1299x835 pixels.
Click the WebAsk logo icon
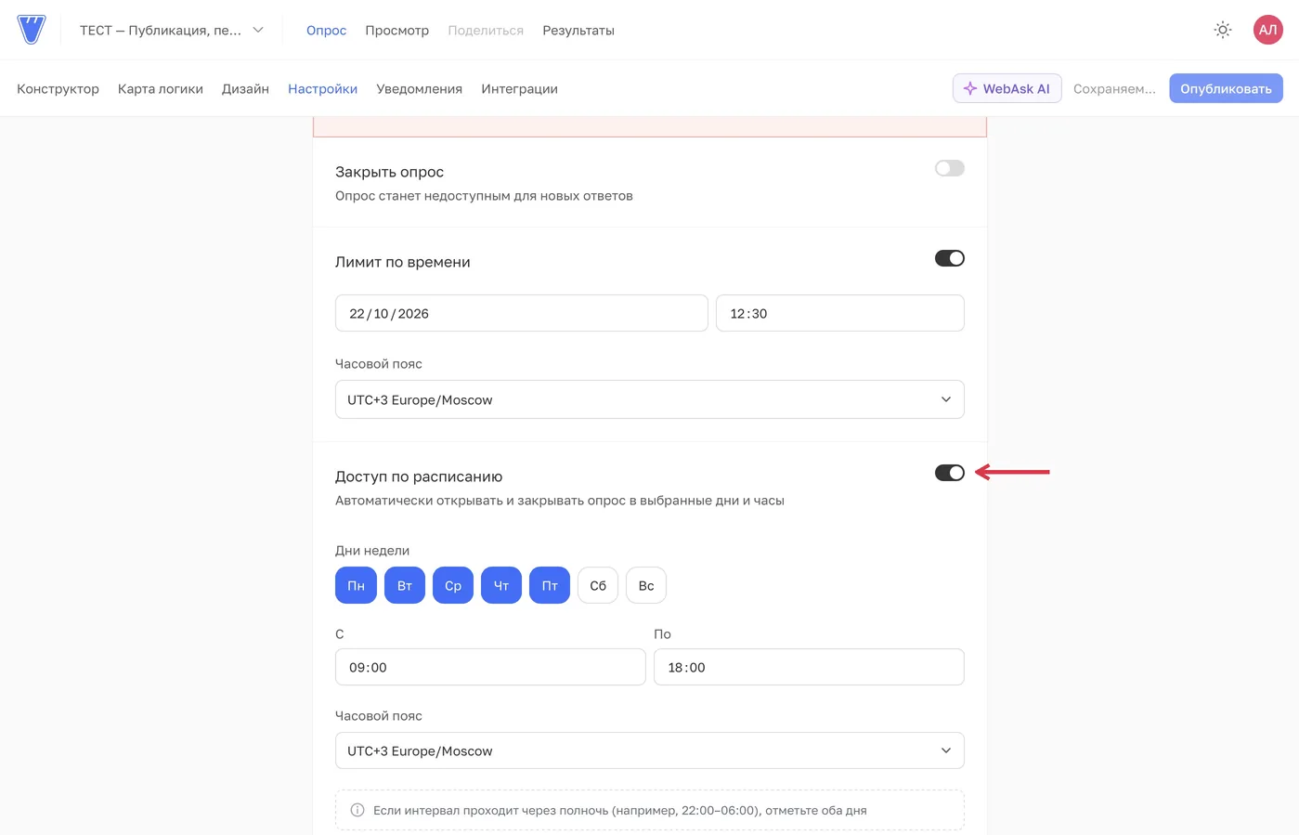pyautogui.click(x=32, y=30)
